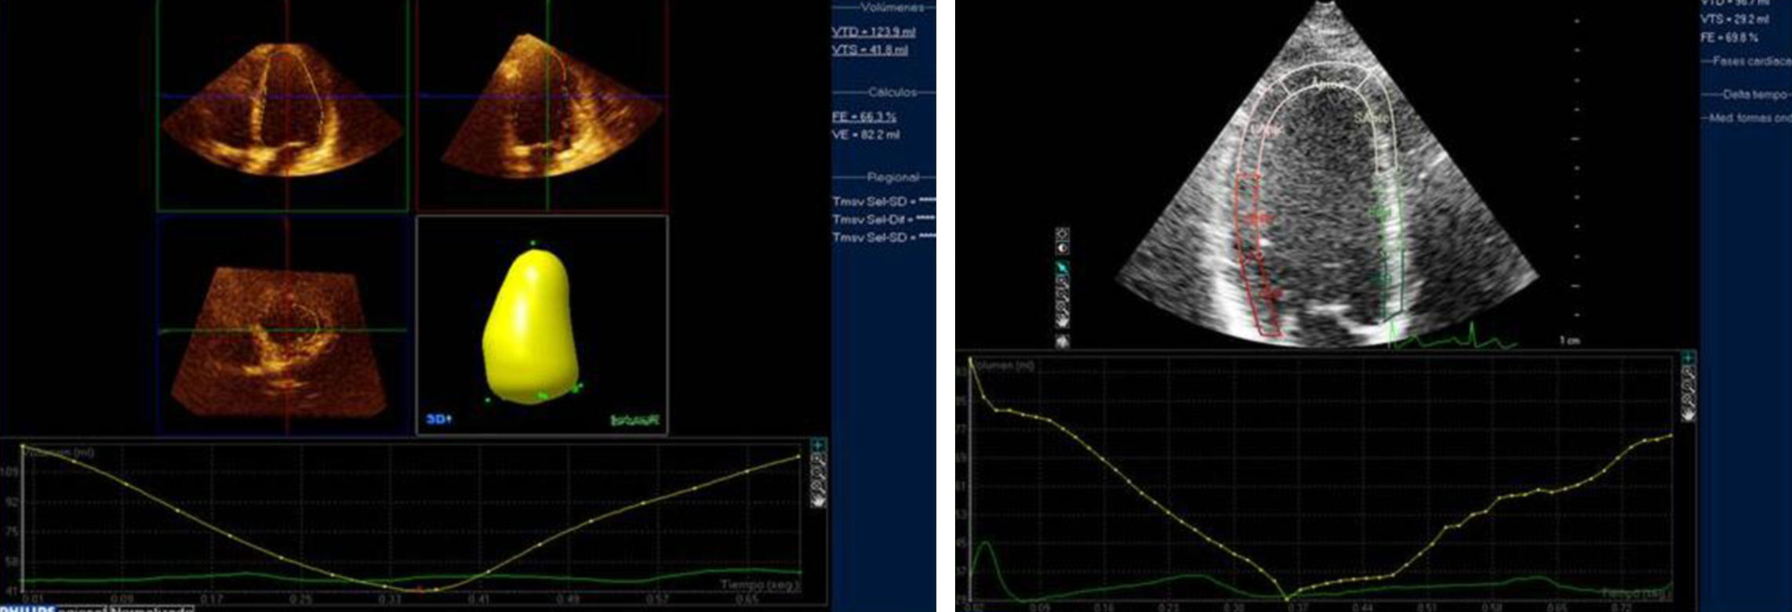Image resolution: width=1792 pixels, height=612 pixels.
Task: Click the FE = 66.3 % value link
Action: [x=863, y=117]
